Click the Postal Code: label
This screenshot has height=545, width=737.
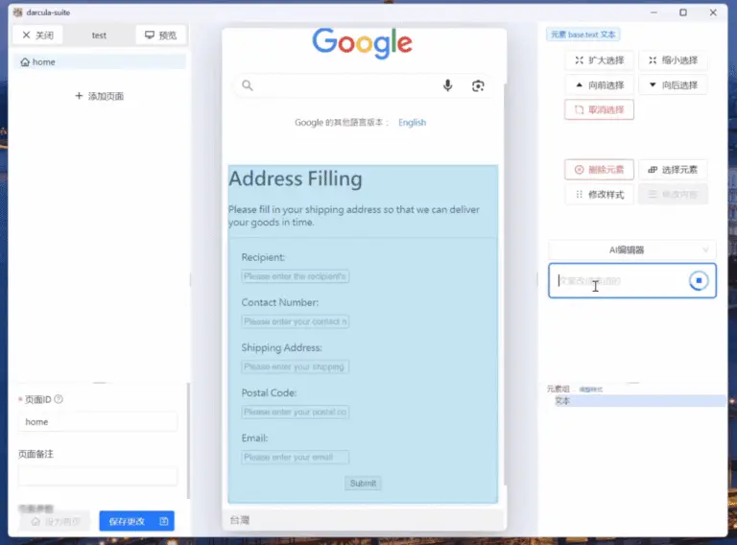pos(269,392)
